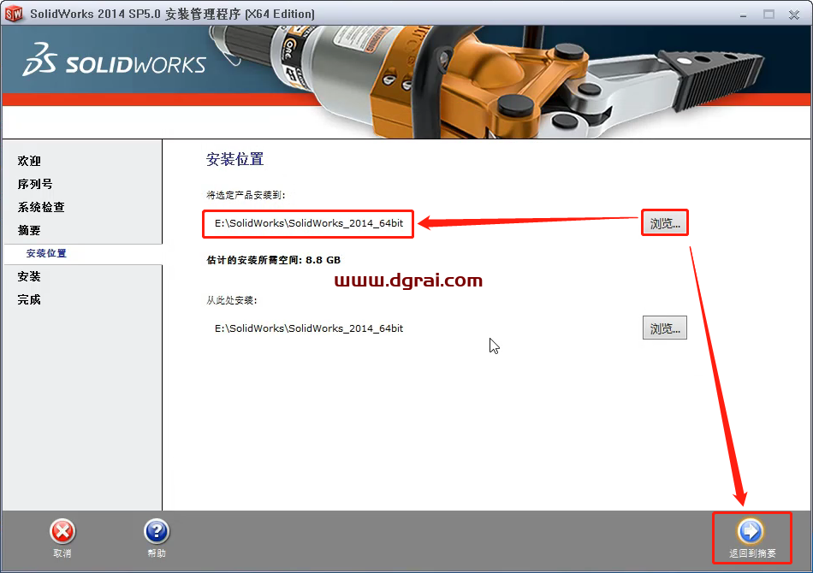
Task: Open Help via the blue question mark icon
Action: 157,532
